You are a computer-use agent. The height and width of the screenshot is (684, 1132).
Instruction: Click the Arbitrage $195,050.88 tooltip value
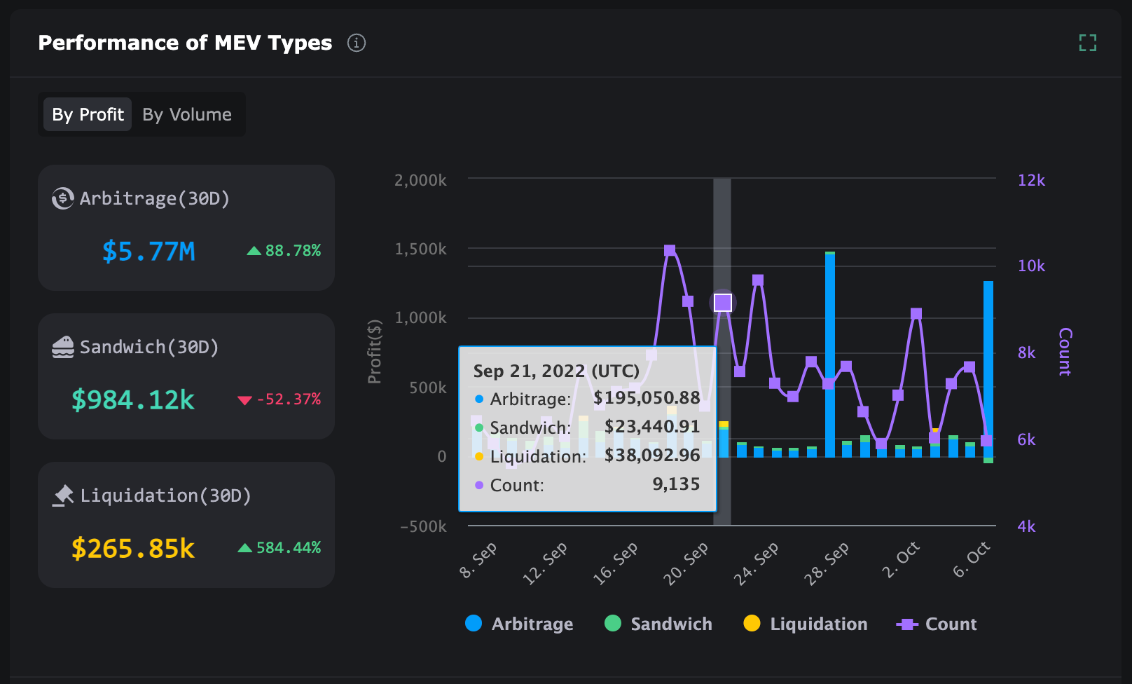(x=647, y=398)
